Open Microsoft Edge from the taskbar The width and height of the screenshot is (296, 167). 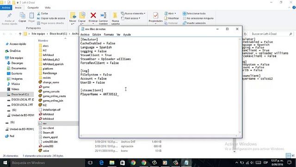[101, 163]
